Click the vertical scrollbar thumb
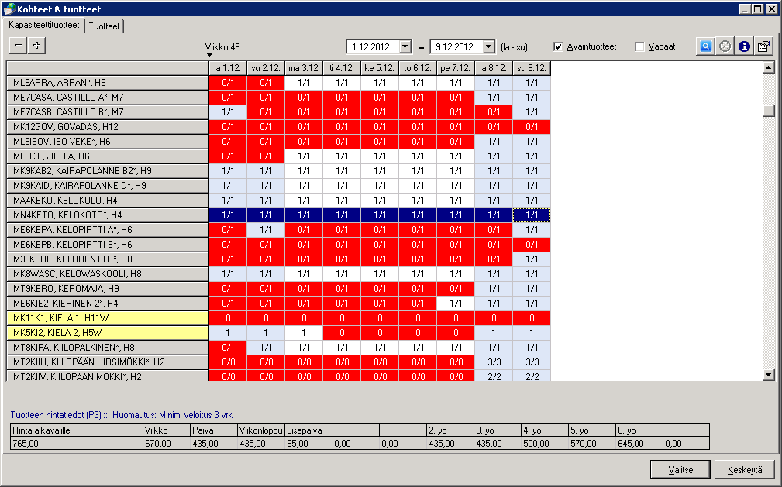This screenshot has height=487, width=782. (x=769, y=110)
